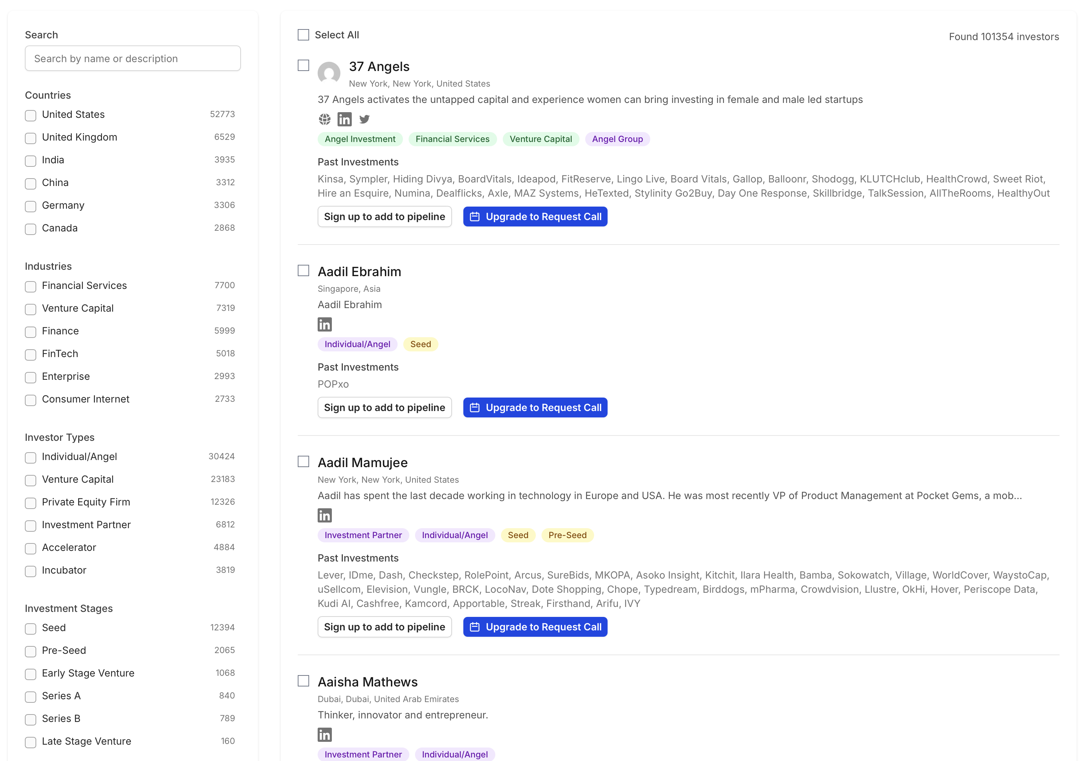1083x761 pixels.
Task: Open Aadil Ebrahim's LinkedIn icon
Action: tap(324, 325)
